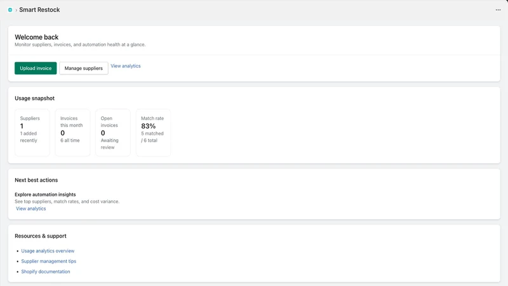Screen dimensions: 508x286
Task: Click the '1 added recently' text
Action: click(29, 137)
